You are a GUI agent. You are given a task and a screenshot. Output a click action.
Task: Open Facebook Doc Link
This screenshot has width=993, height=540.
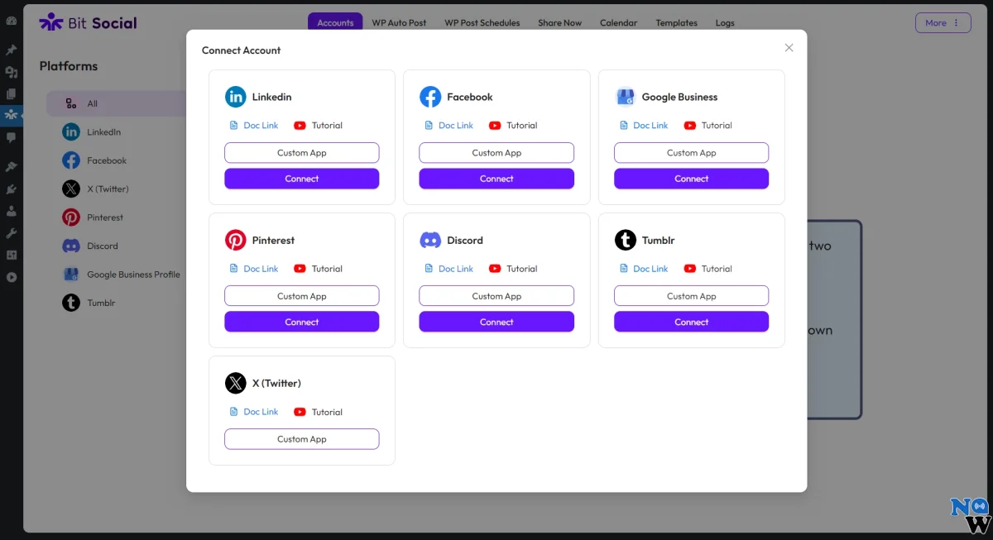[x=455, y=126]
